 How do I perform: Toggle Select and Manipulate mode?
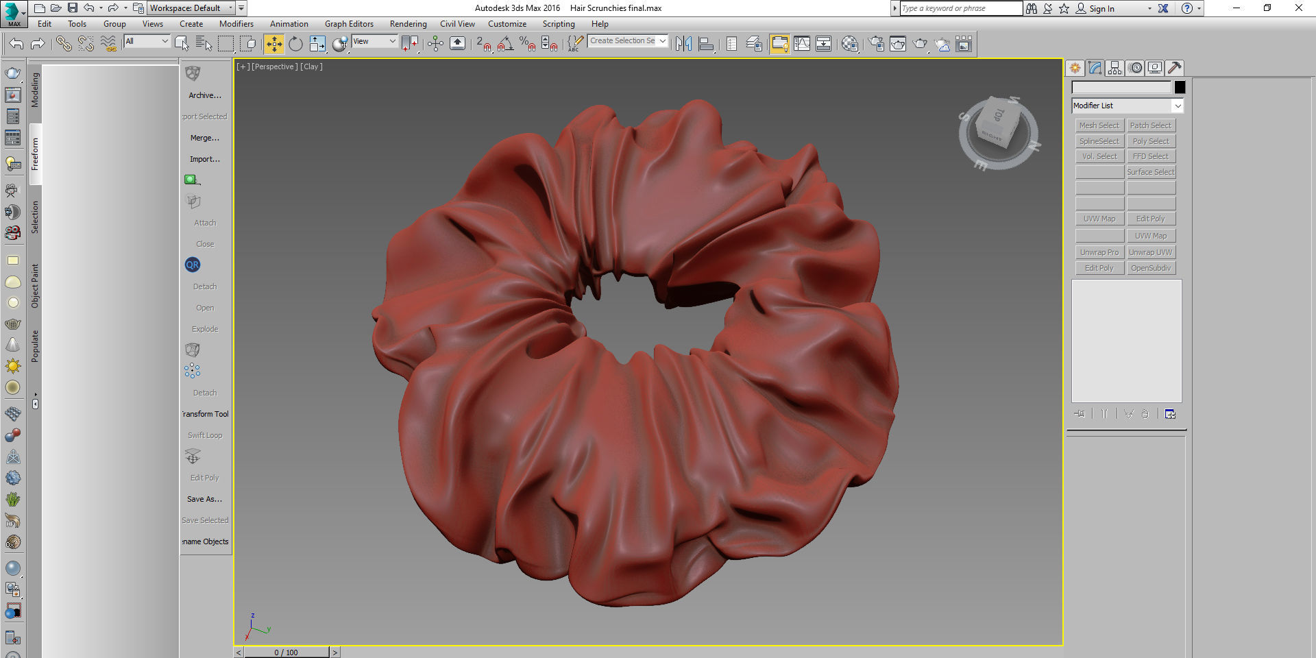coord(435,44)
